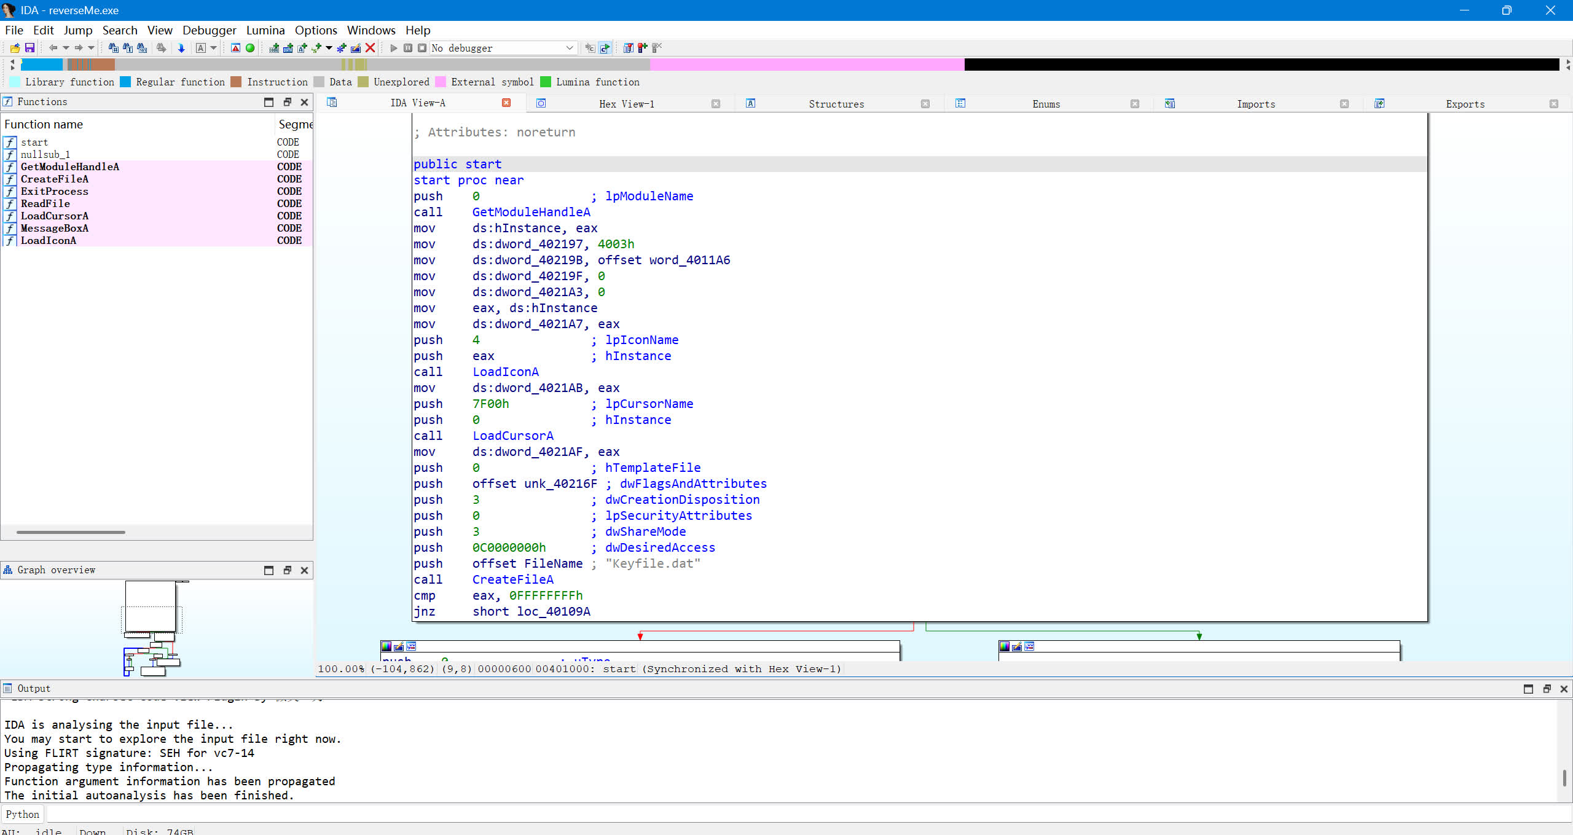Close the Functions panel

(304, 102)
